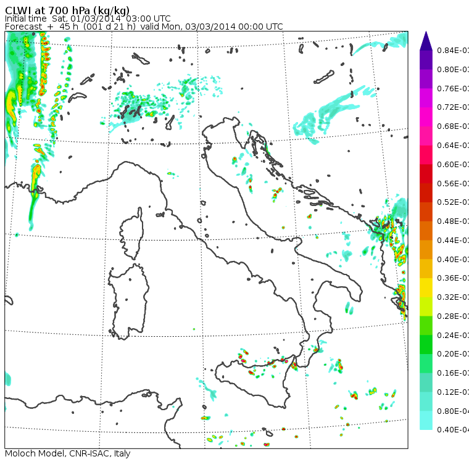Select the swatch between 0.80E-04 and 0.12E-03
Image resolution: width=469 pixels, height=462 pixels.
click(x=426, y=402)
